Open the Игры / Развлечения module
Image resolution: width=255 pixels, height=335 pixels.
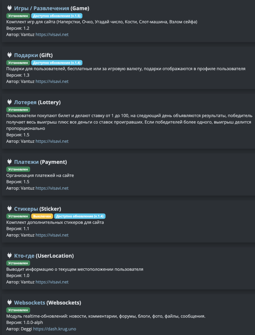(42, 8)
